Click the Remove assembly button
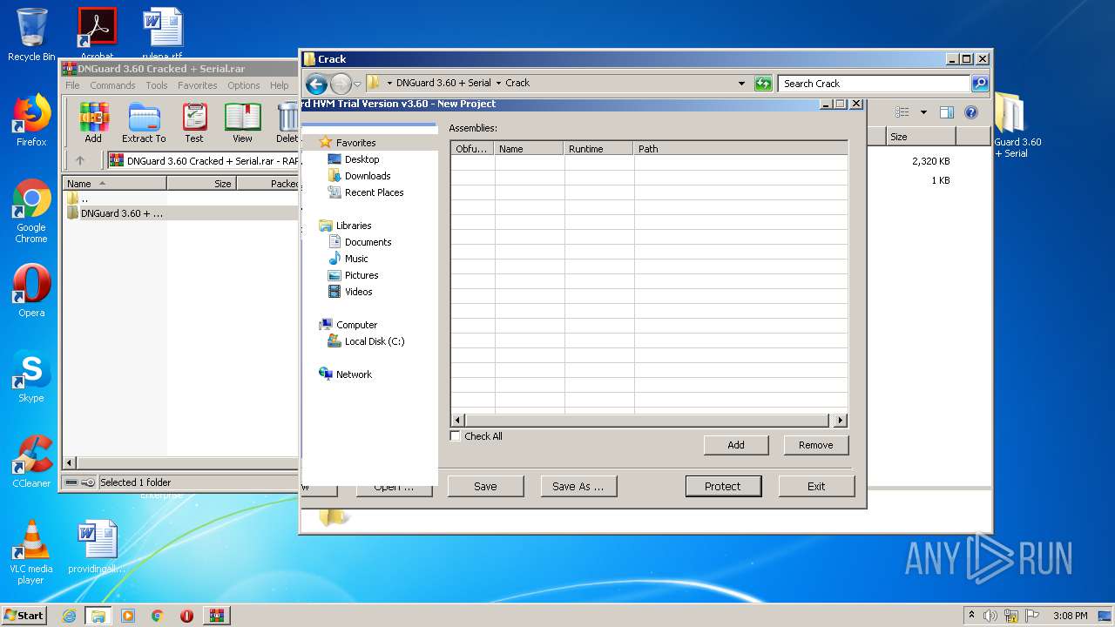This screenshot has height=627, width=1115. pyautogui.click(x=816, y=445)
